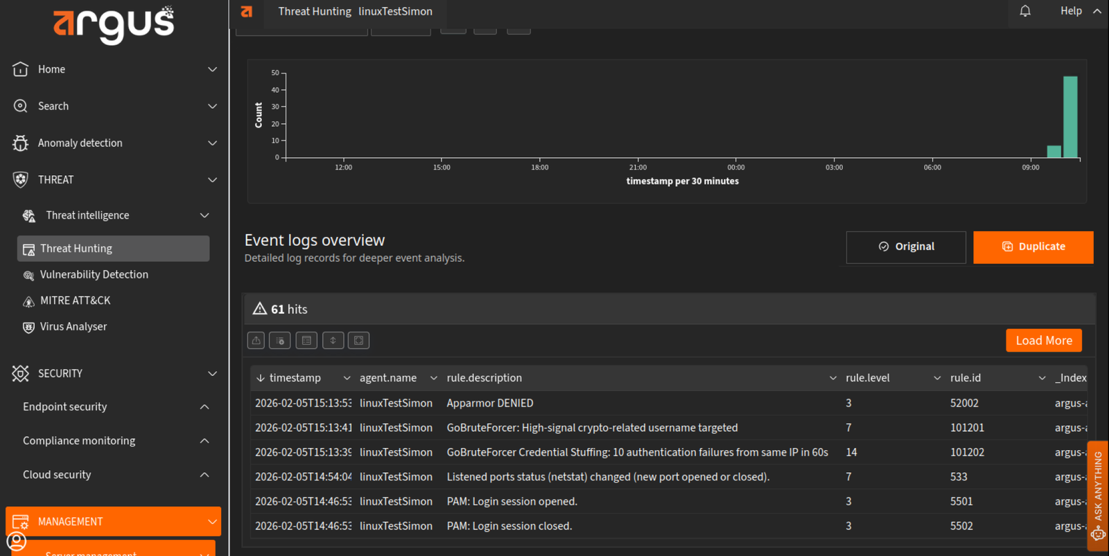This screenshot has height=556, width=1109.
Task: Open the Help menu in the top bar
Action: [1071, 11]
